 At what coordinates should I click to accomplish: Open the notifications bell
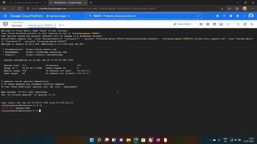pos(237,16)
